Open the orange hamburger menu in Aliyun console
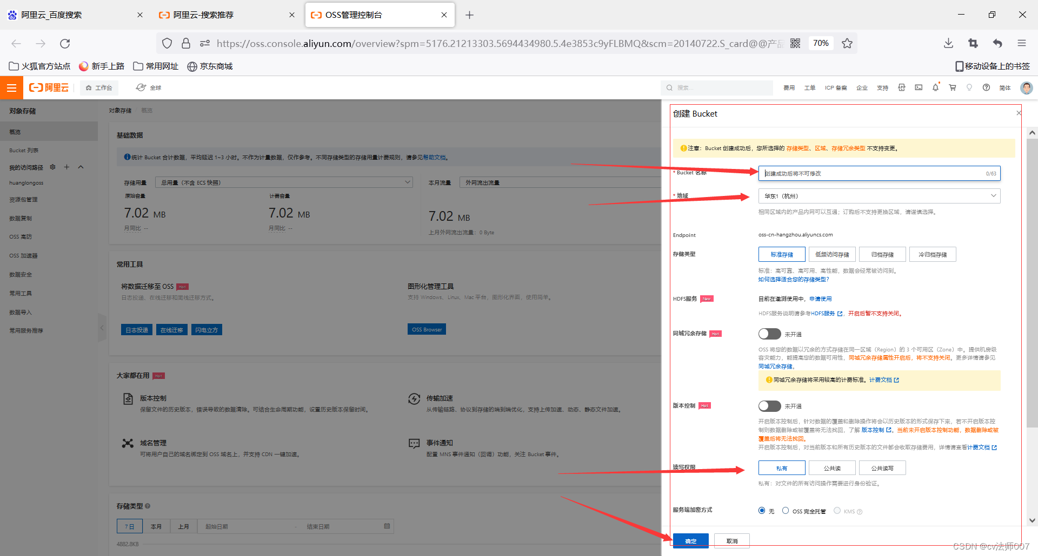 tap(11, 87)
